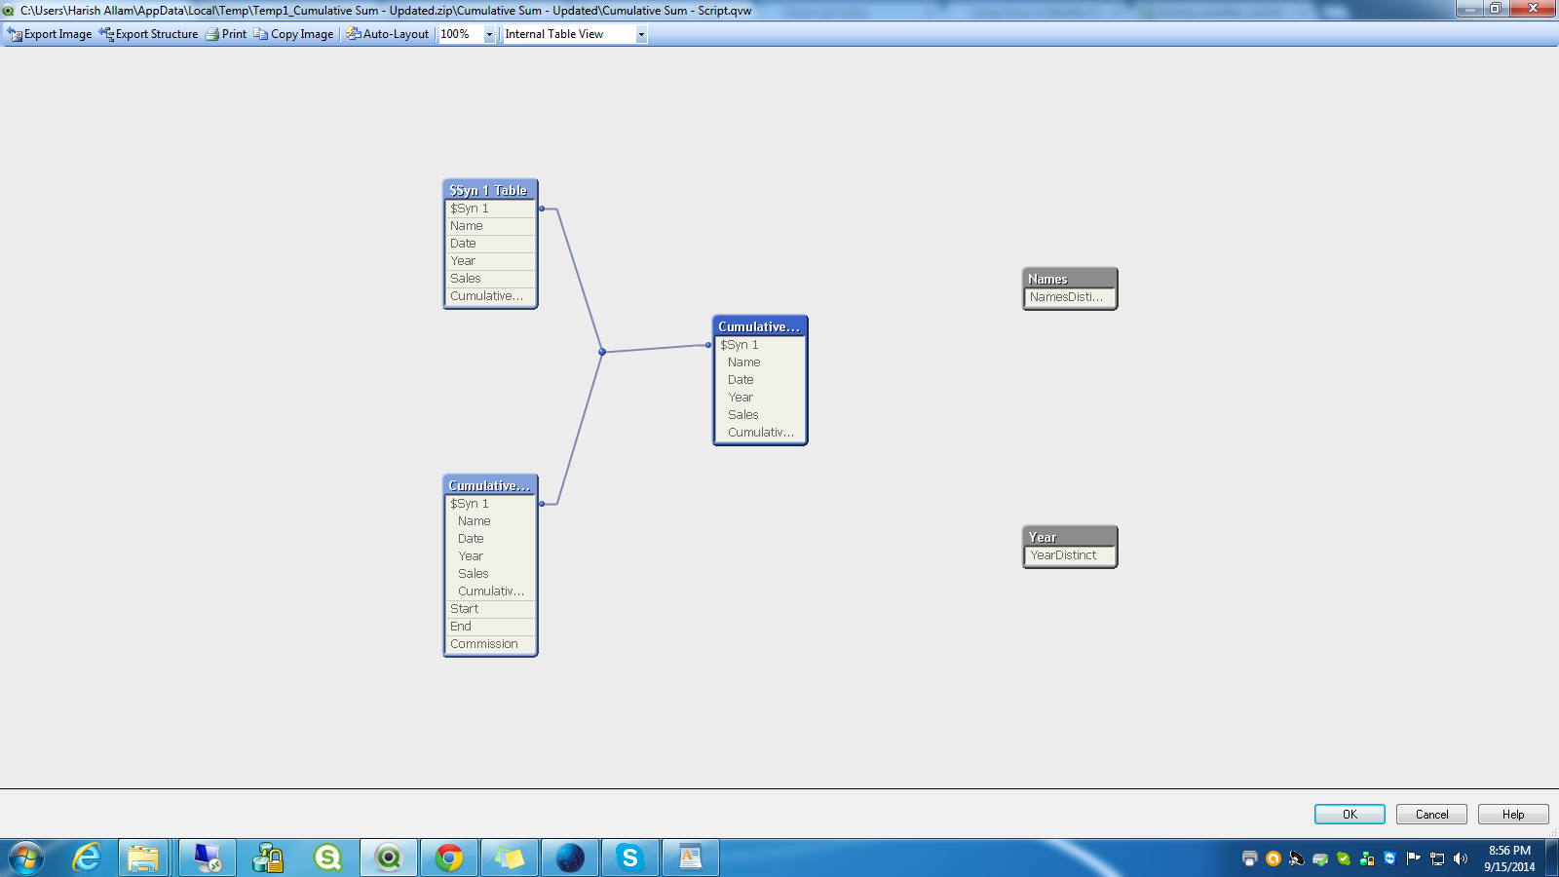
Task: Click Date field in $Syn 1 Table
Action: point(490,244)
